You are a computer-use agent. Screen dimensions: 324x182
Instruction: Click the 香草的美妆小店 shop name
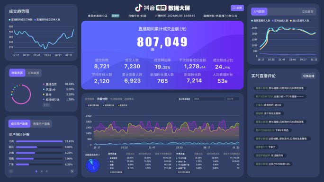click(x=98, y=16)
